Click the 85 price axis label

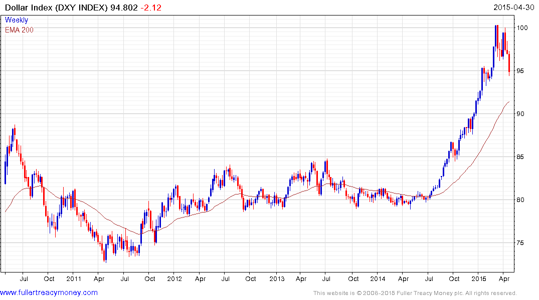tap(520, 156)
